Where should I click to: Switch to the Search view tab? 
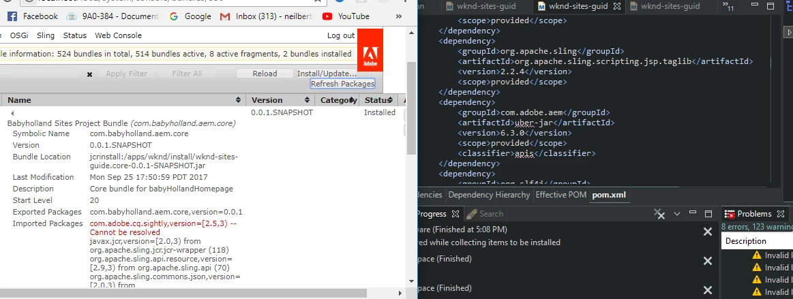485,214
